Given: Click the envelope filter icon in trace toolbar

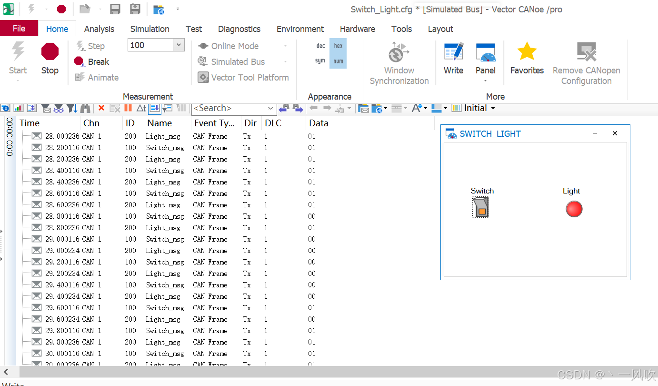Looking at the screenshot, I should point(46,108).
